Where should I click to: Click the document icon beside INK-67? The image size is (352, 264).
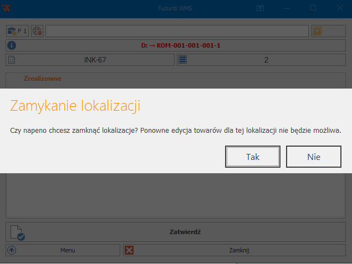coord(12,60)
